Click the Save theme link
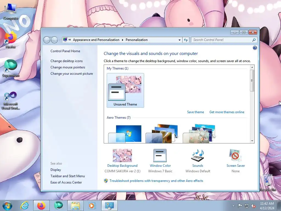The image size is (281, 211). [195, 112]
